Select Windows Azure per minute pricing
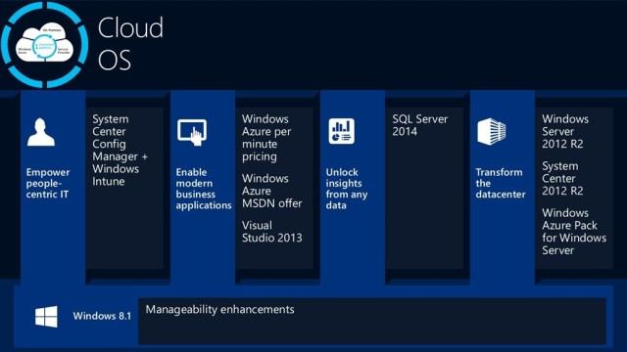 [266, 138]
